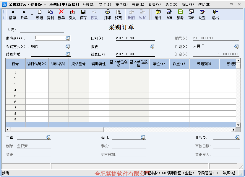The height and width of the screenshot is (177, 245).
Task: Open the 供应商 supplier lookup button
Action: [x=68, y=38]
